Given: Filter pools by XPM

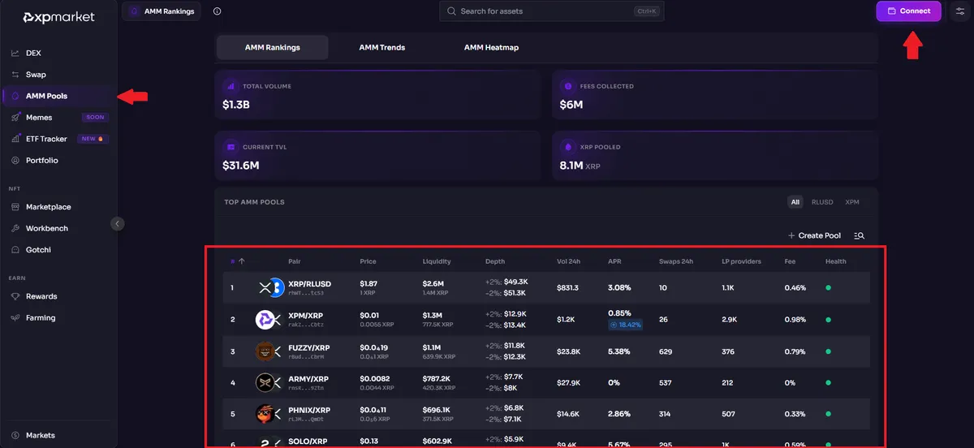Looking at the screenshot, I should click(852, 202).
